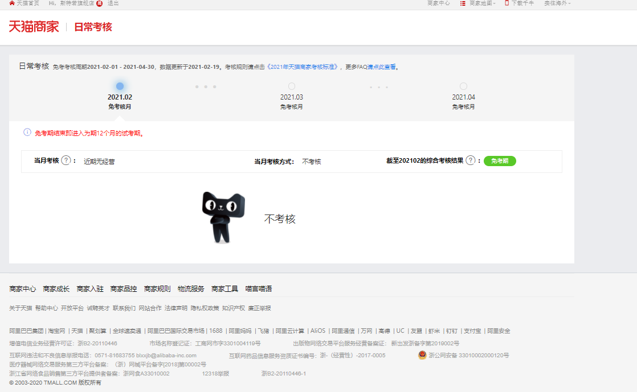
Task: Open the 下载千牛 link
Action: 522,3
